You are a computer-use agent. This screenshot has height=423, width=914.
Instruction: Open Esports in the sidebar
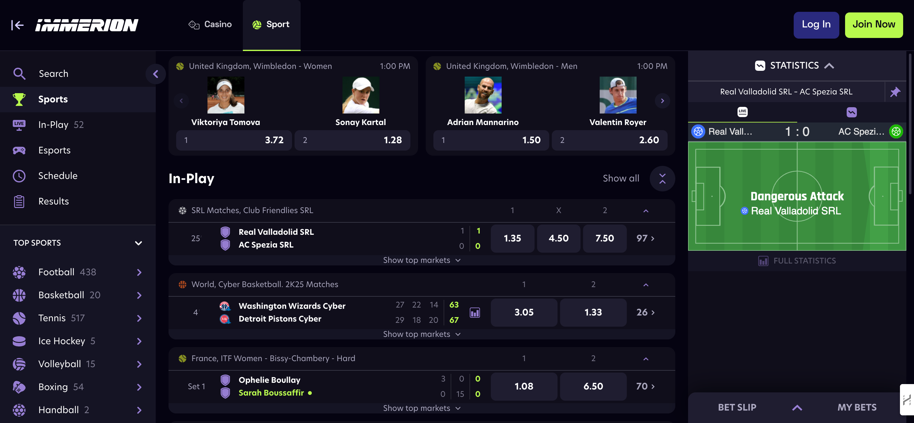coord(78,150)
